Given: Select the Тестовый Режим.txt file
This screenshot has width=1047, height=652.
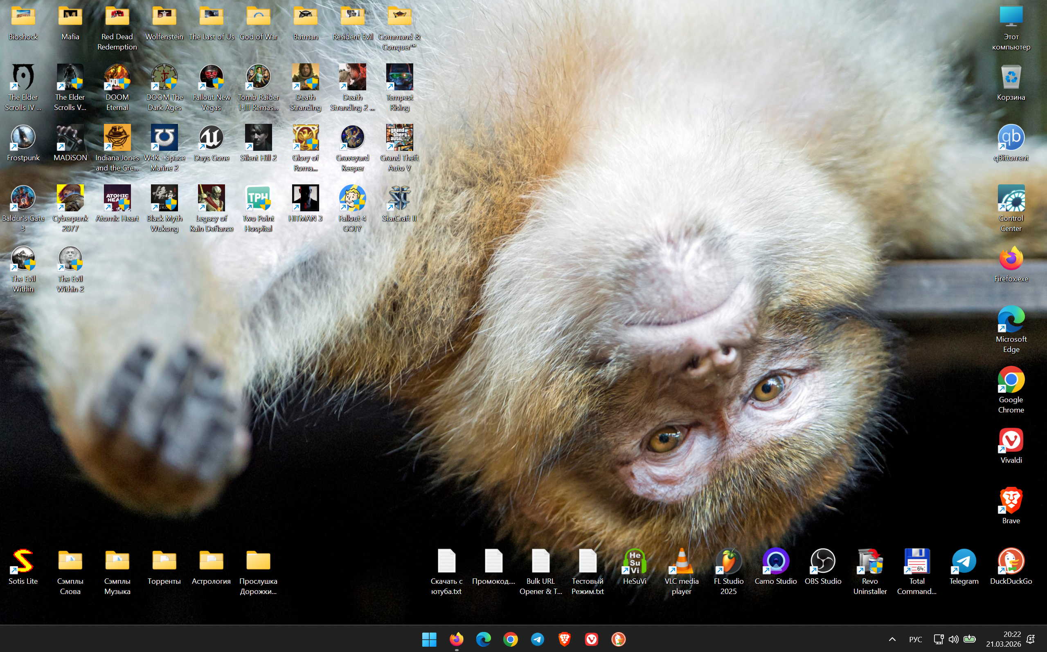Looking at the screenshot, I should 588,561.
